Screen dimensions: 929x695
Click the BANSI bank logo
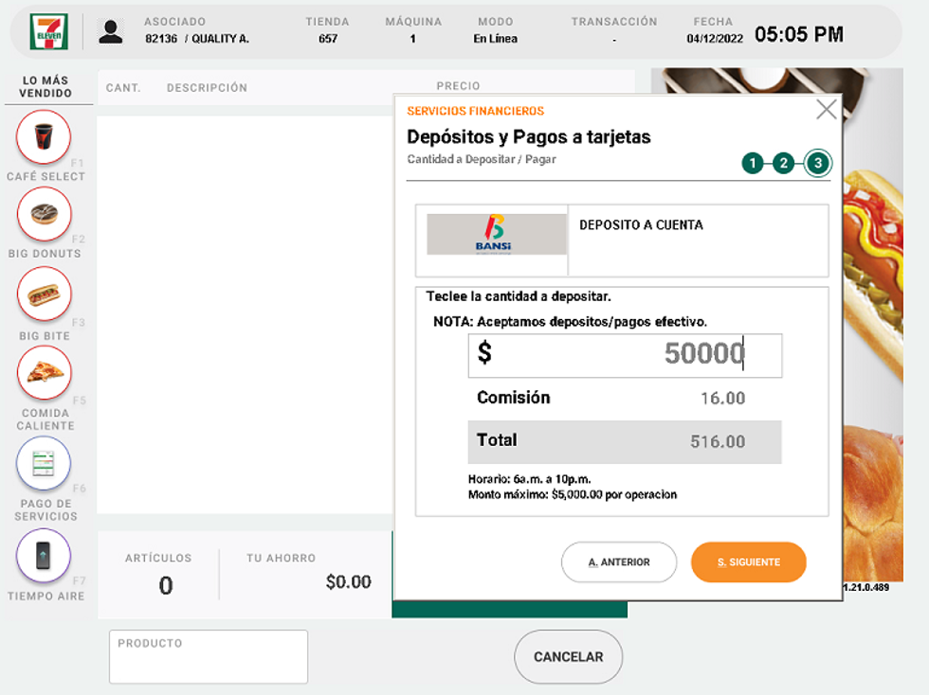pyautogui.click(x=496, y=235)
